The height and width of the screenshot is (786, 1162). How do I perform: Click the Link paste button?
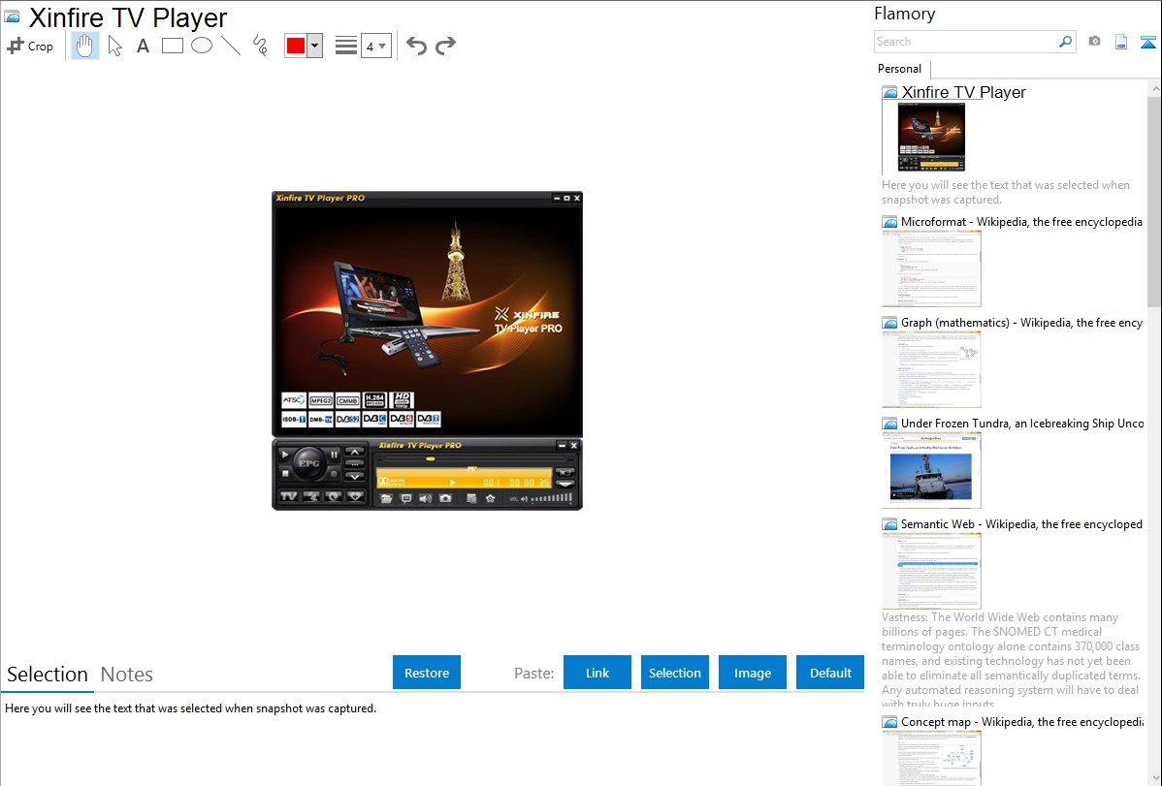[597, 673]
